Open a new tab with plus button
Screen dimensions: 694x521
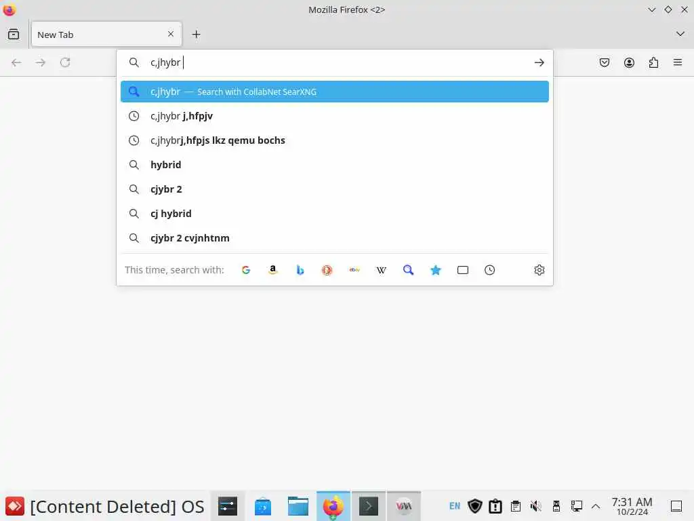tap(196, 34)
